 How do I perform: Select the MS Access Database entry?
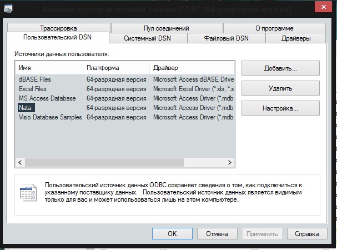[x=47, y=98]
